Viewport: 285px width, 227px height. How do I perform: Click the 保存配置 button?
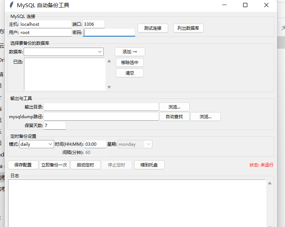(x=23, y=165)
